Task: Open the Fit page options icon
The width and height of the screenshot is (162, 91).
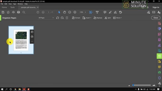Action: click(x=91, y=12)
